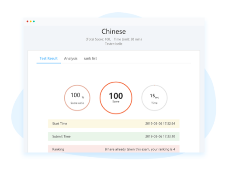
Task: Click the 'your ranking is 4' message
Action: (140, 149)
